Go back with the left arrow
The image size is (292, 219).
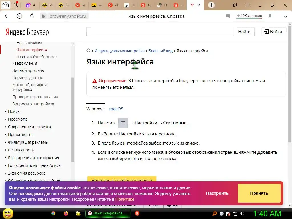coord(7,16)
